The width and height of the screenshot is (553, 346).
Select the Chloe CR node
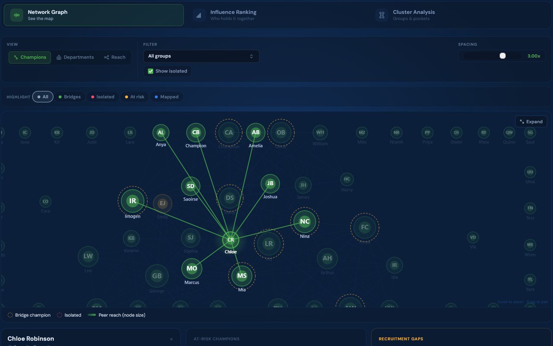[231, 240]
